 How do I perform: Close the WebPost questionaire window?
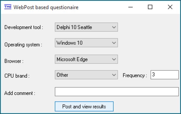[x=170, y=7]
